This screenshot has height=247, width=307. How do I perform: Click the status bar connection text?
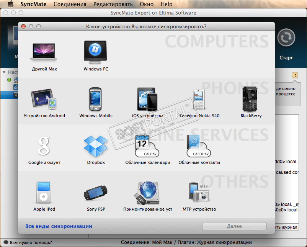pyautogui.click(x=186, y=242)
